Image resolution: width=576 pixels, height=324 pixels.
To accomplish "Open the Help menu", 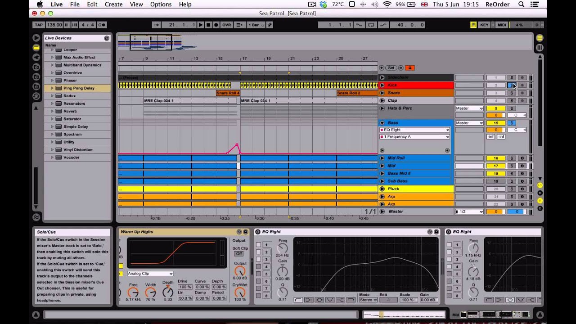I will pos(185,4).
